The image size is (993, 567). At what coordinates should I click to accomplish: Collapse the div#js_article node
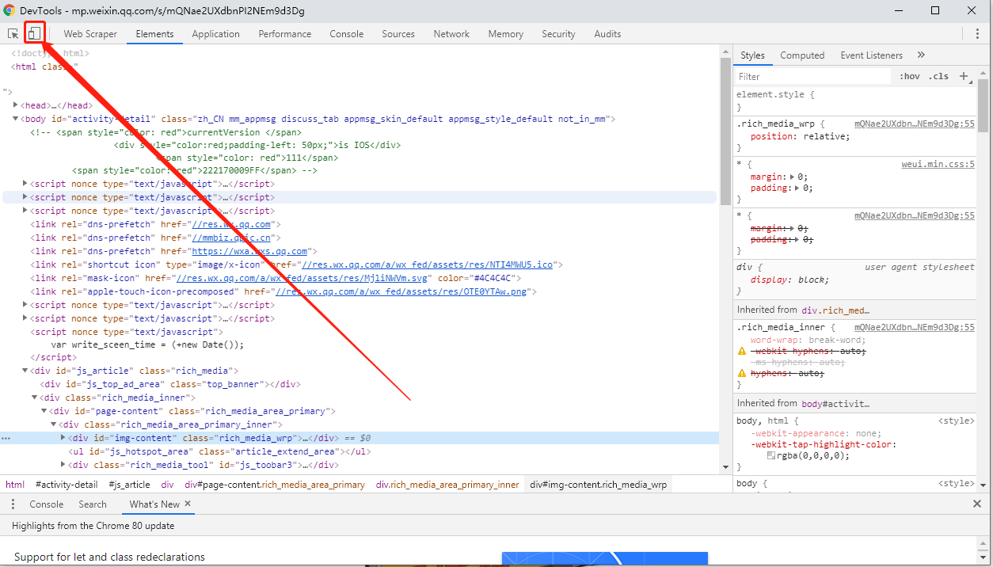25,371
